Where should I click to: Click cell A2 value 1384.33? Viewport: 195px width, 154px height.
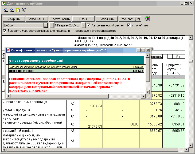(91, 104)
